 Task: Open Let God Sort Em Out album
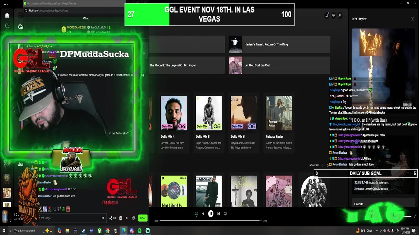point(279,65)
